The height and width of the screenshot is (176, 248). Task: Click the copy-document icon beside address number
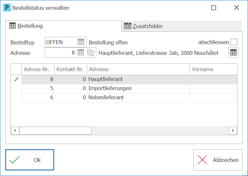[91, 53]
